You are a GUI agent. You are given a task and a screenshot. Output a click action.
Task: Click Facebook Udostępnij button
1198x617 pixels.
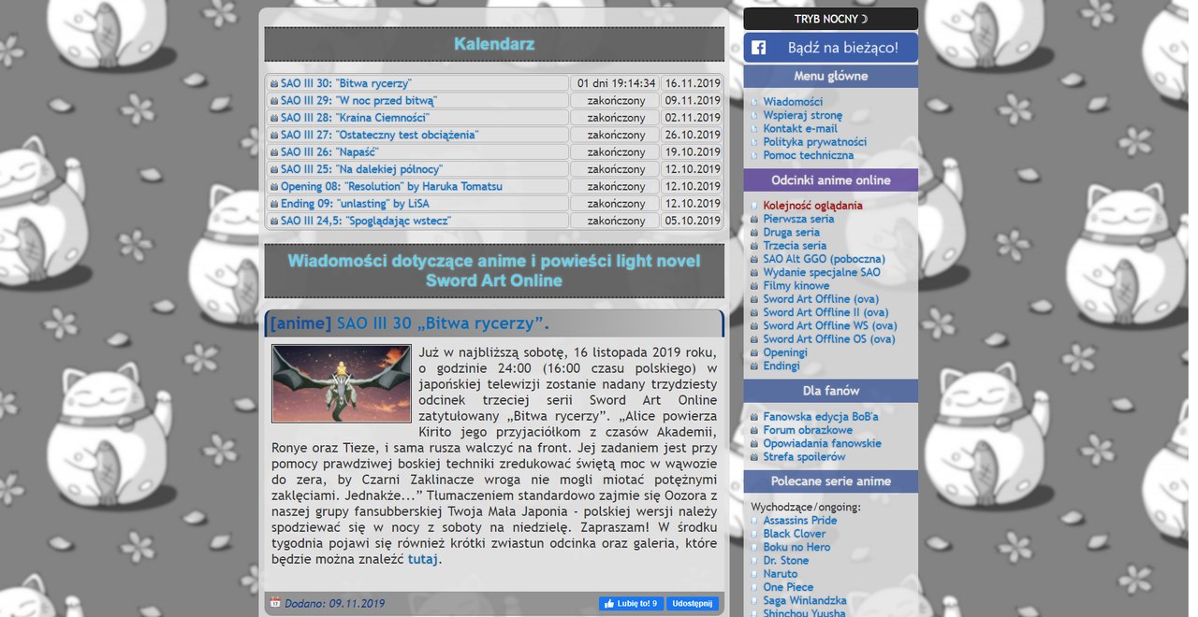click(693, 604)
